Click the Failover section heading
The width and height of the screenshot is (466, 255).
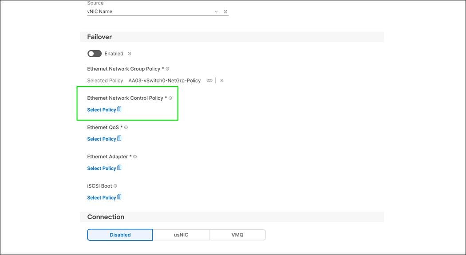click(99, 37)
